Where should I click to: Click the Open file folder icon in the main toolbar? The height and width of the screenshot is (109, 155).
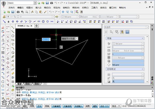9,12
